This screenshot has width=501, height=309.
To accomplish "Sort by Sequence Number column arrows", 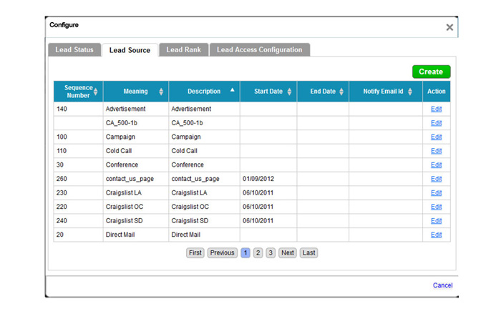I will tap(96, 92).
